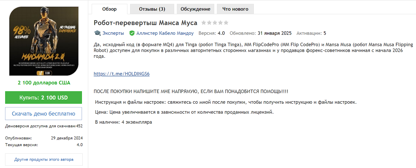Open Другие продукты этого автора
The height and width of the screenshot is (168, 416).
[44, 159]
